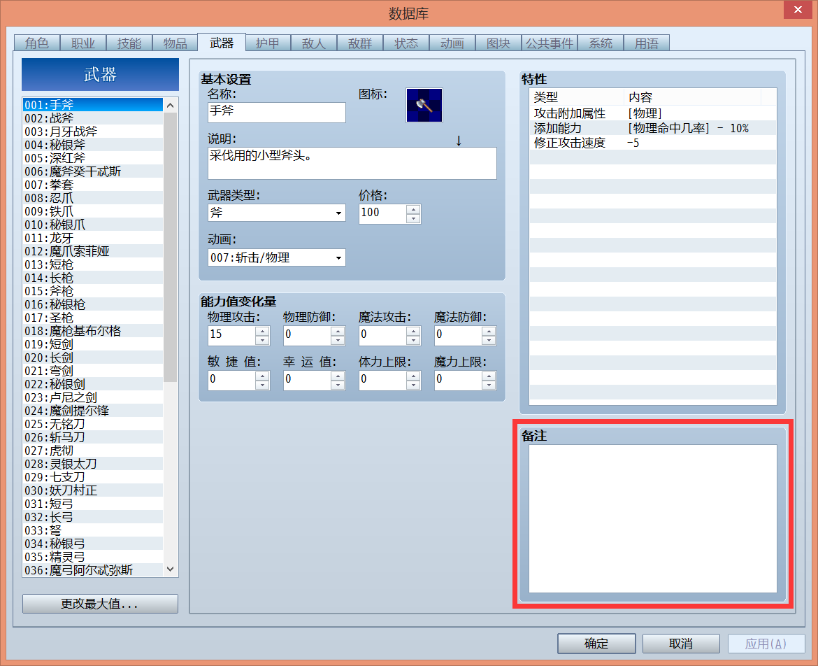This screenshot has height=666, width=818.
Task: Click the 取消 button
Action: [681, 644]
